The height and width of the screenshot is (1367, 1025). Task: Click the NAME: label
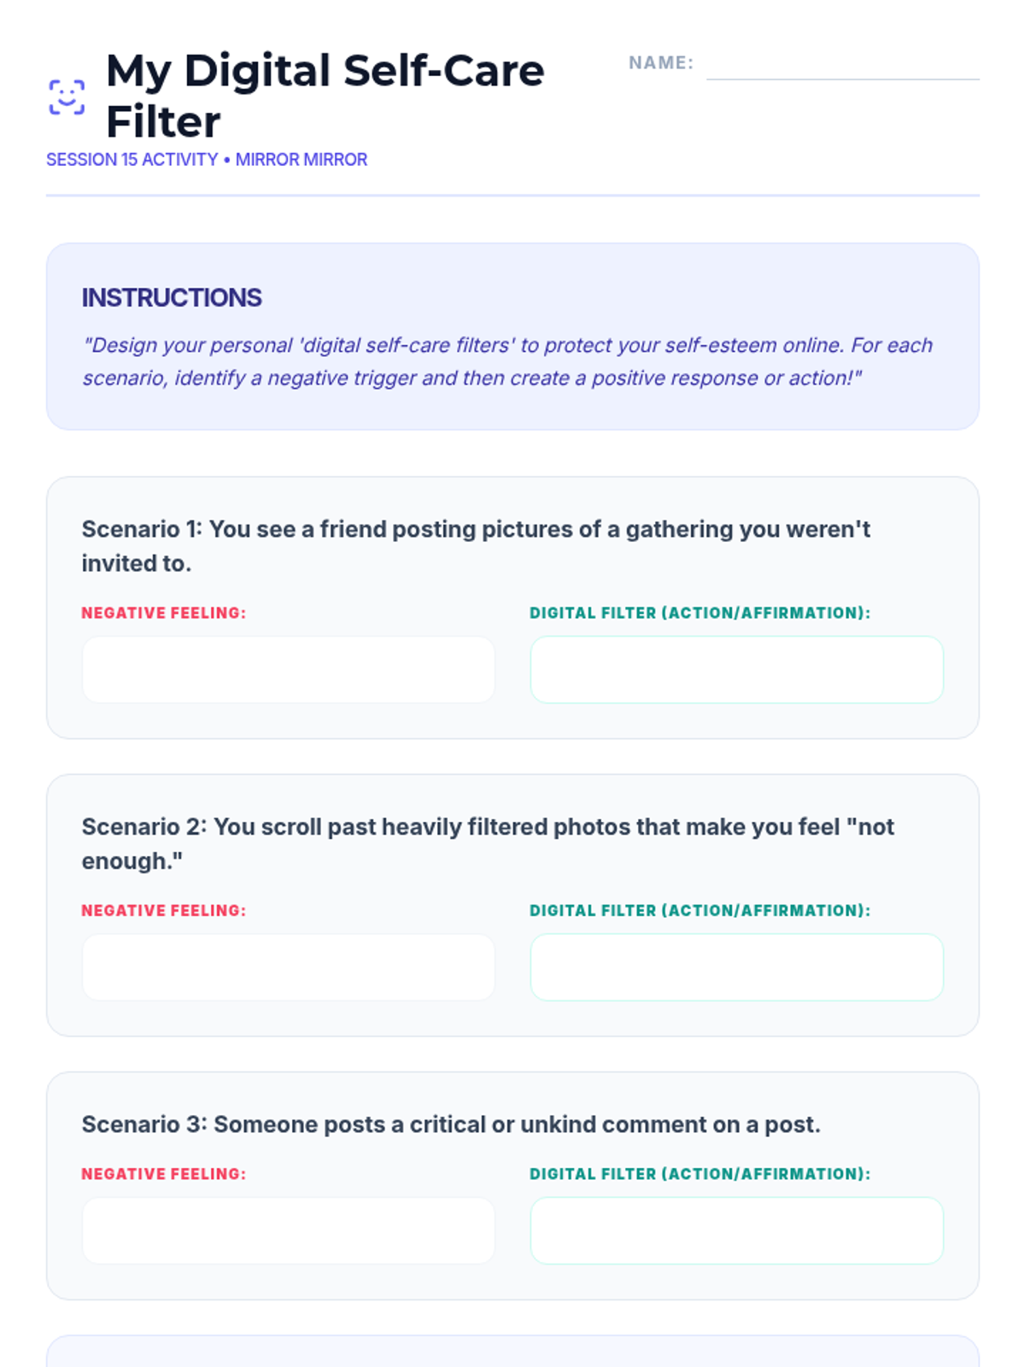point(661,62)
